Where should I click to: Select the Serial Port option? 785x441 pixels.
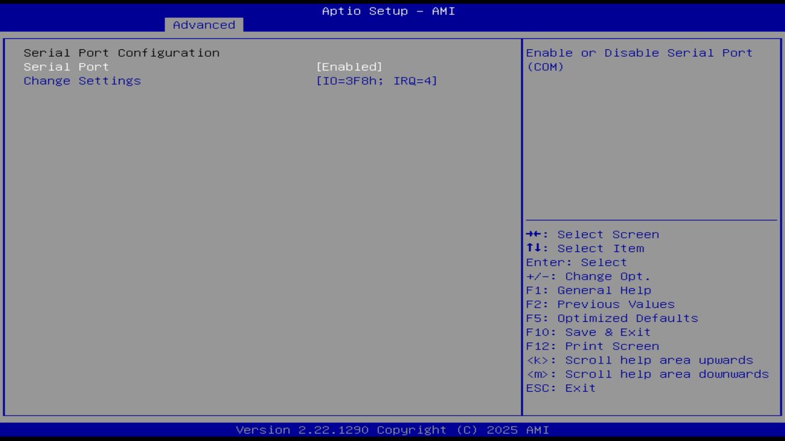[65, 66]
